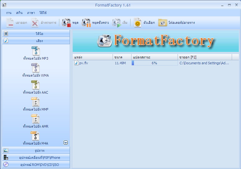The width and height of the screenshot is (241, 169).
Task: Expand the audio list with the down-arrow button
Action: 66,143
